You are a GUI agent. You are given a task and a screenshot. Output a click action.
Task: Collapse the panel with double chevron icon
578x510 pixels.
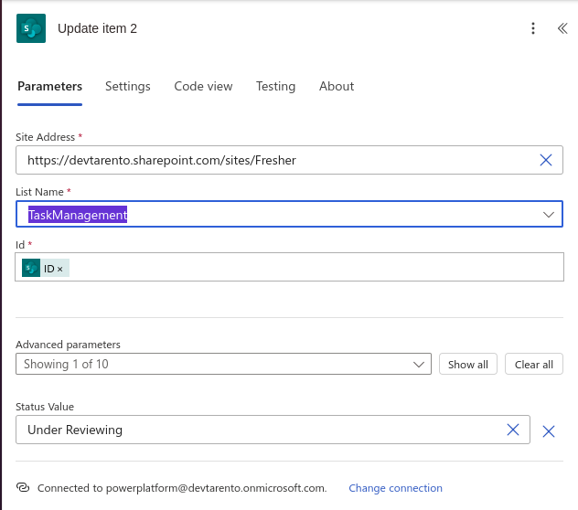coord(562,28)
